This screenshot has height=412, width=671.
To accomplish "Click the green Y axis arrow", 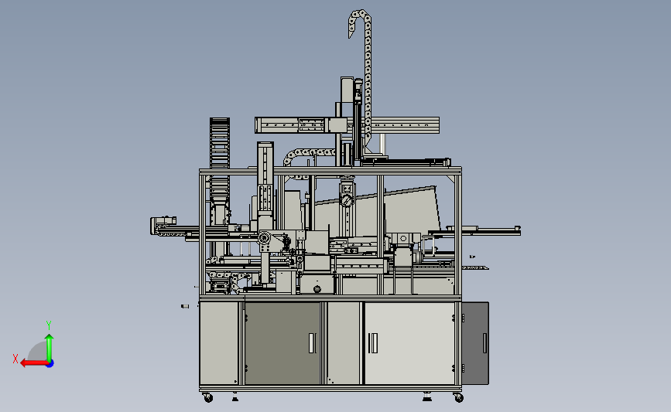I will 50,348.
